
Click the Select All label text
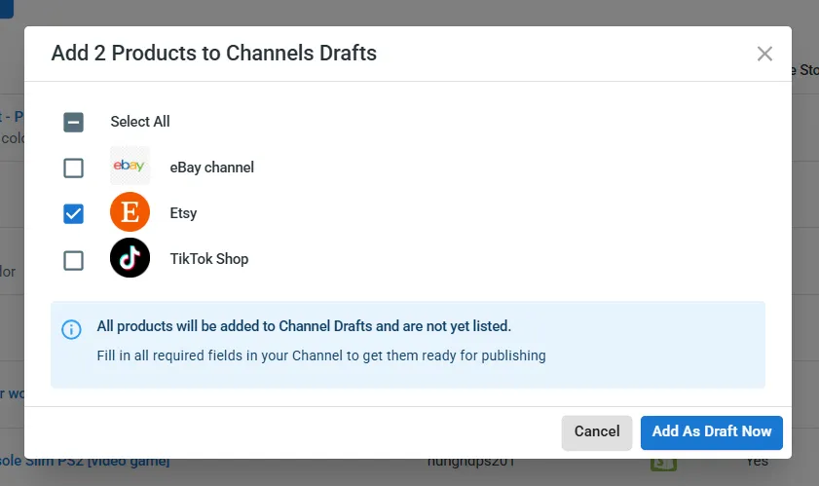140,122
